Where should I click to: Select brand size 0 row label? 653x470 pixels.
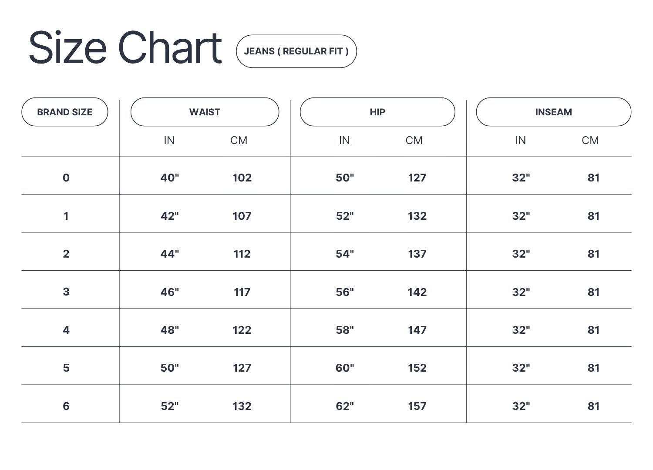click(x=66, y=178)
